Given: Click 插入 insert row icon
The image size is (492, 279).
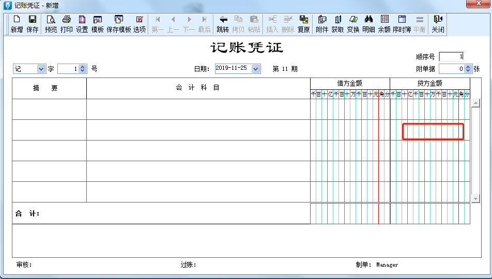Looking at the screenshot, I should (x=272, y=24).
